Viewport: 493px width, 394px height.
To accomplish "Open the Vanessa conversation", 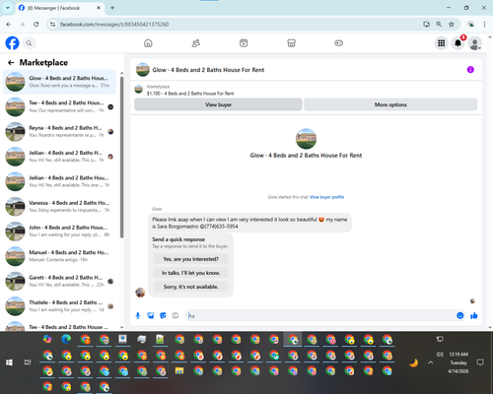I will (x=59, y=207).
